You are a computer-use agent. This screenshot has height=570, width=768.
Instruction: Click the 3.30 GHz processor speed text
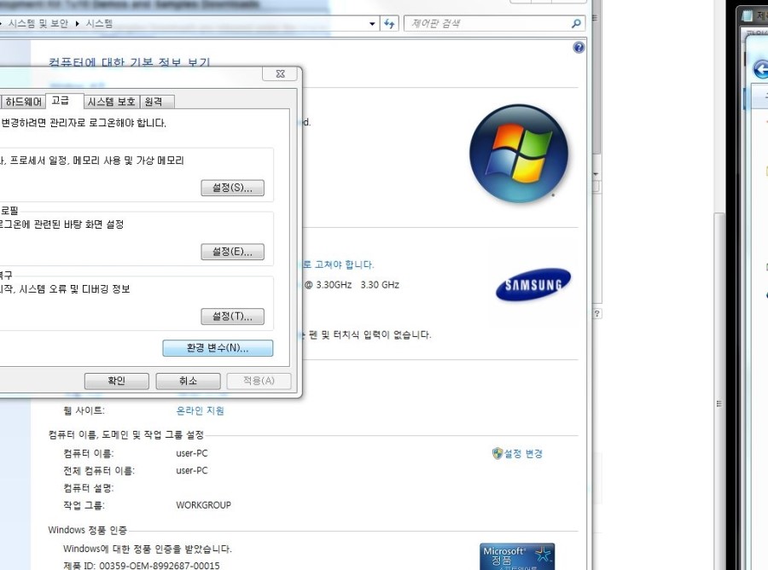(380, 285)
